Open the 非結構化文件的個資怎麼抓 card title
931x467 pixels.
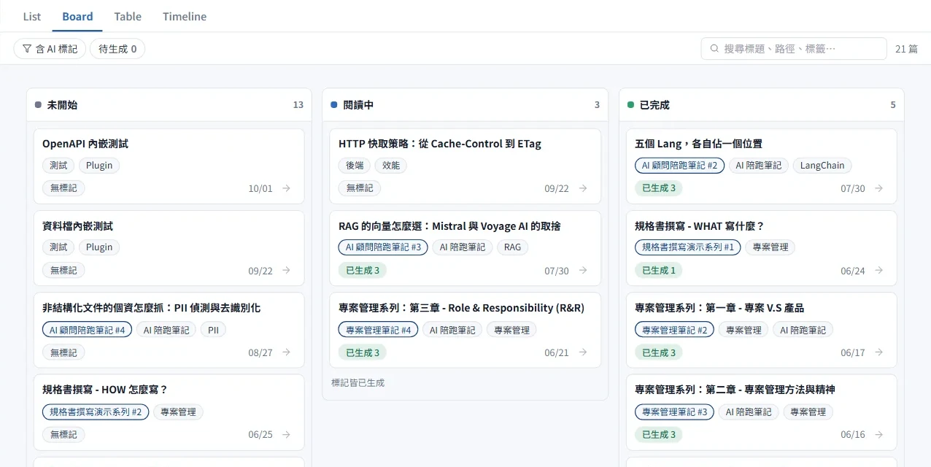coord(151,308)
